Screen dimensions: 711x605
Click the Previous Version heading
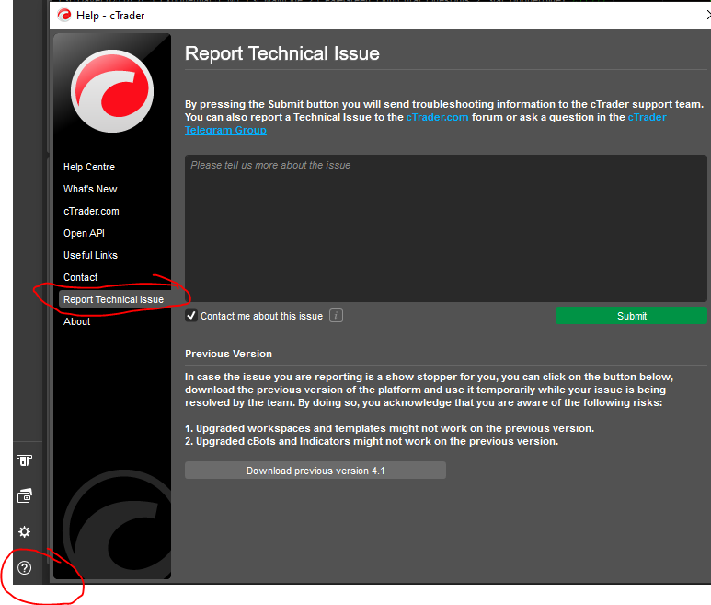point(228,354)
